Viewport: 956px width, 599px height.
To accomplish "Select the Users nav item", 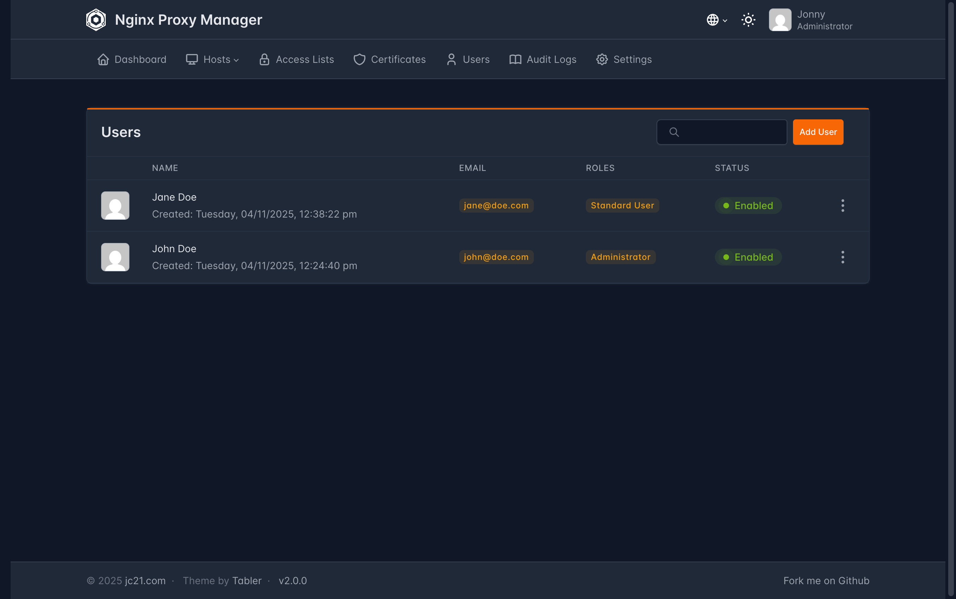I will [468, 59].
